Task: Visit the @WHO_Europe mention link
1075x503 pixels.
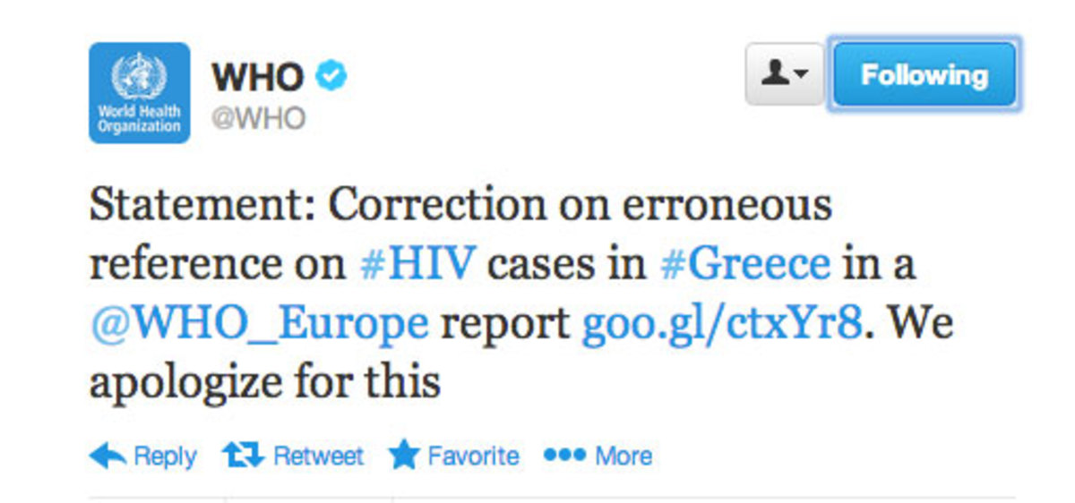Action: pos(259,324)
